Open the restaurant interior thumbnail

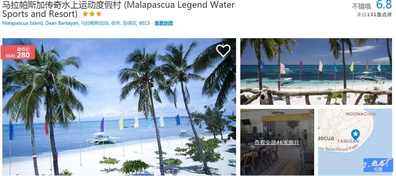[277, 142]
